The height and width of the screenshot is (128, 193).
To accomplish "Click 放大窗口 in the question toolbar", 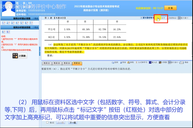I will click(x=183, y=18).
